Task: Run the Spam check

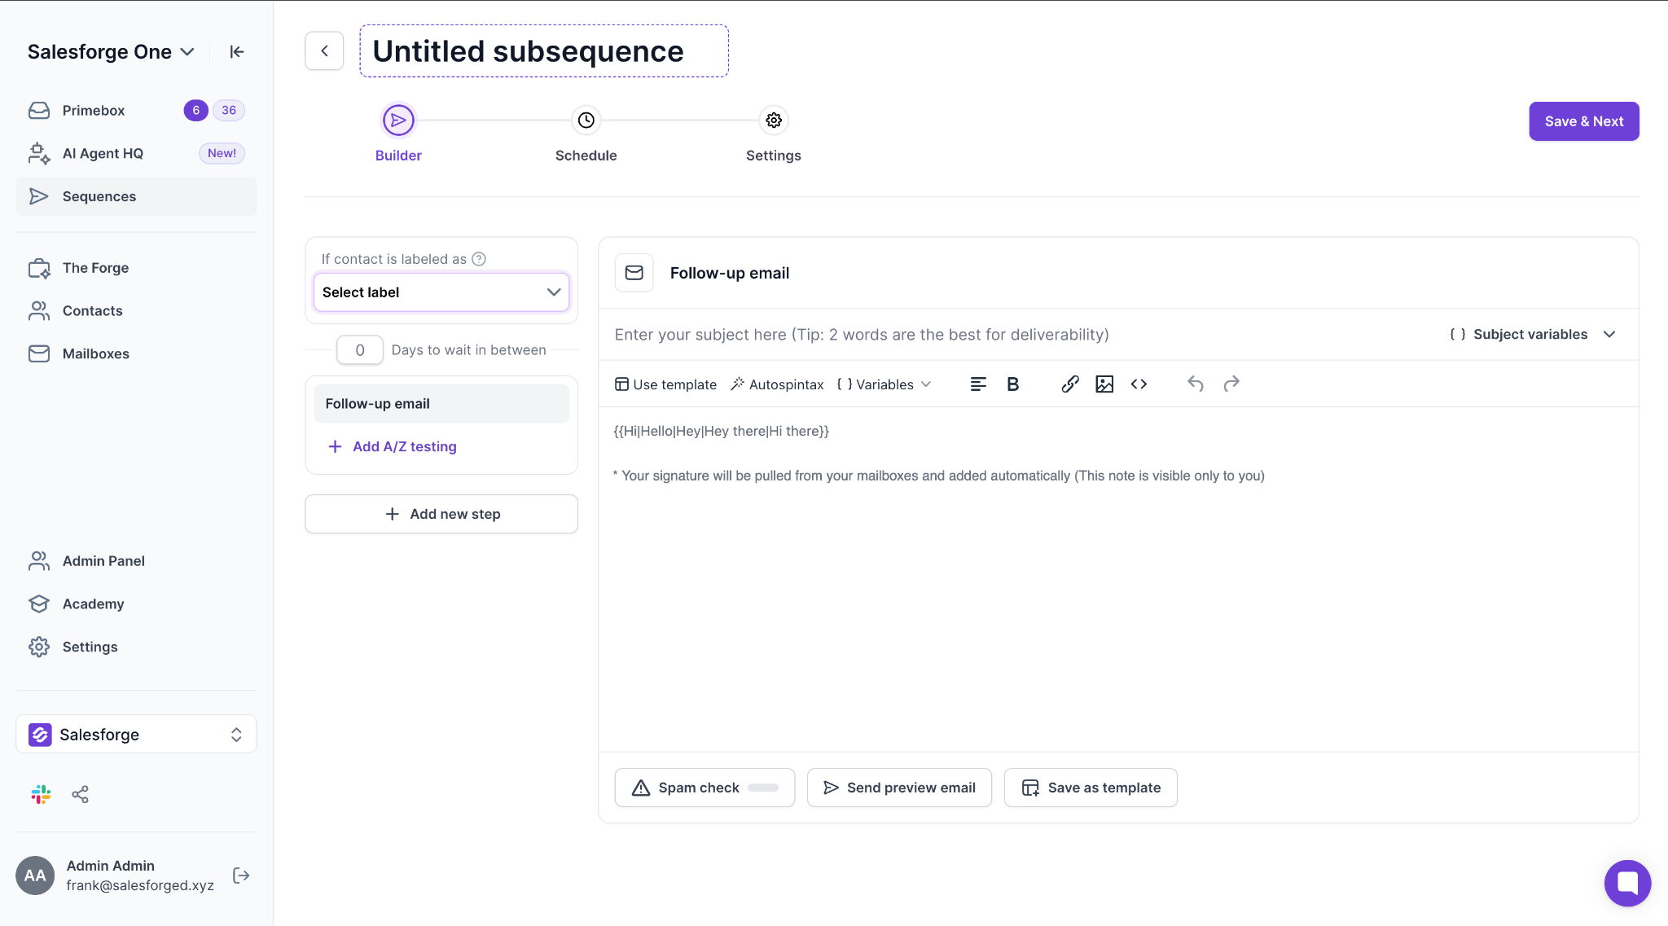Action: 705,788
